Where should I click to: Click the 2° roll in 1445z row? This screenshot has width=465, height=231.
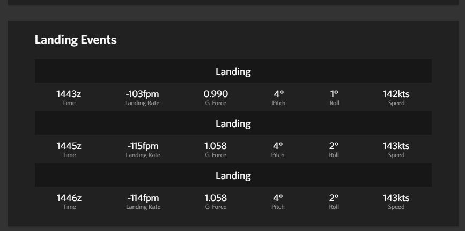[x=334, y=146]
